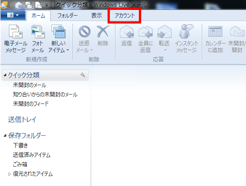Open the 送信済みアイテム folder
Viewport: 246px width, 186px height.
[x=32, y=155]
